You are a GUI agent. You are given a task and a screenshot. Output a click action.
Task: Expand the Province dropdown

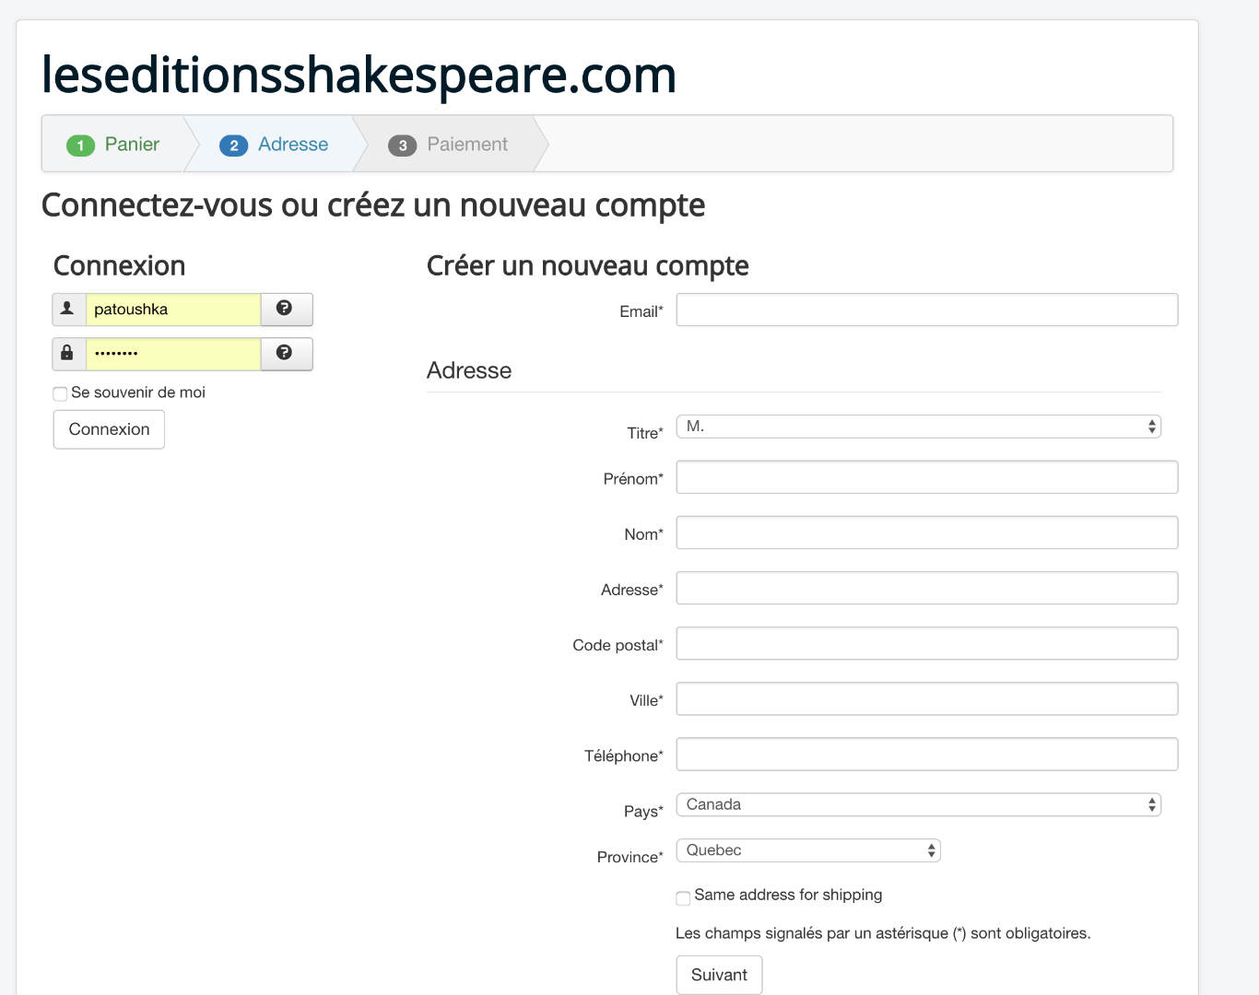(x=807, y=850)
